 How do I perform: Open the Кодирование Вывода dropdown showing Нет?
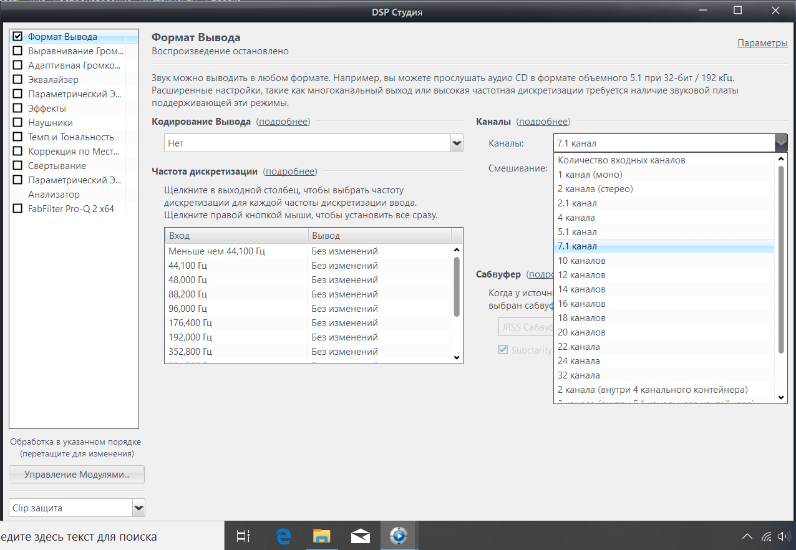314,143
